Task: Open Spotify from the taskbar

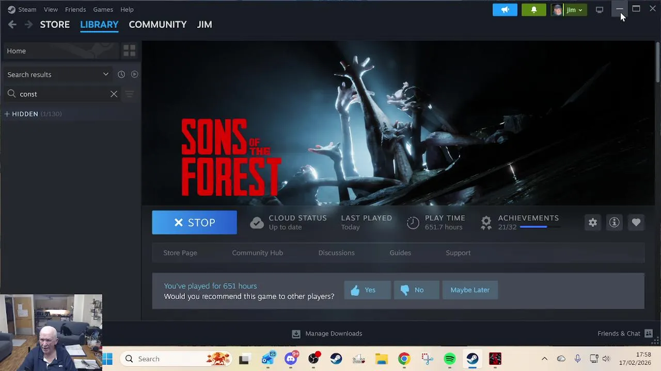Action: coord(450,359)
